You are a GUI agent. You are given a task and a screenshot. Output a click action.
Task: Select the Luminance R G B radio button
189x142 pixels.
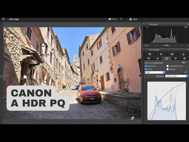[x=167, y=66]
